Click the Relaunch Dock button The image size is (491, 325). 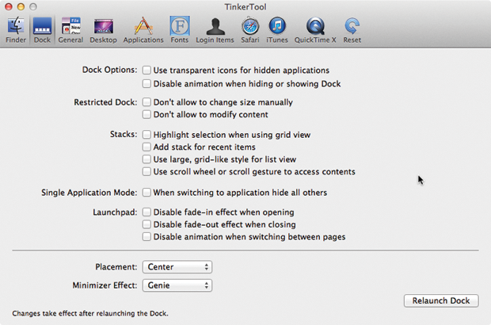coord(441,300)
